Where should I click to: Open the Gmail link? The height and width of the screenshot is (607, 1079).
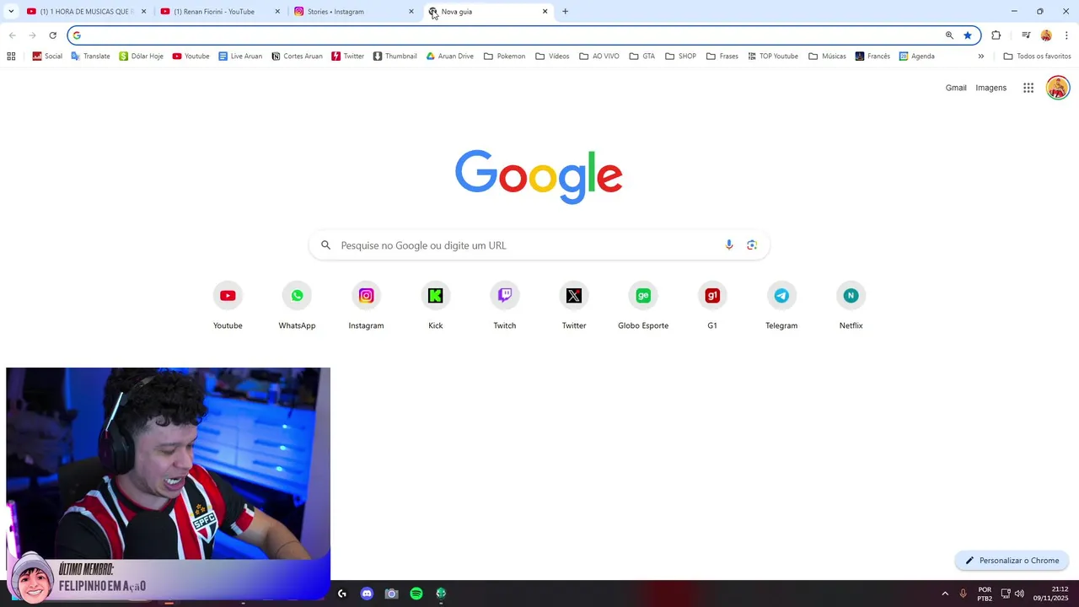pyautogui.click(x=956, y=88)
